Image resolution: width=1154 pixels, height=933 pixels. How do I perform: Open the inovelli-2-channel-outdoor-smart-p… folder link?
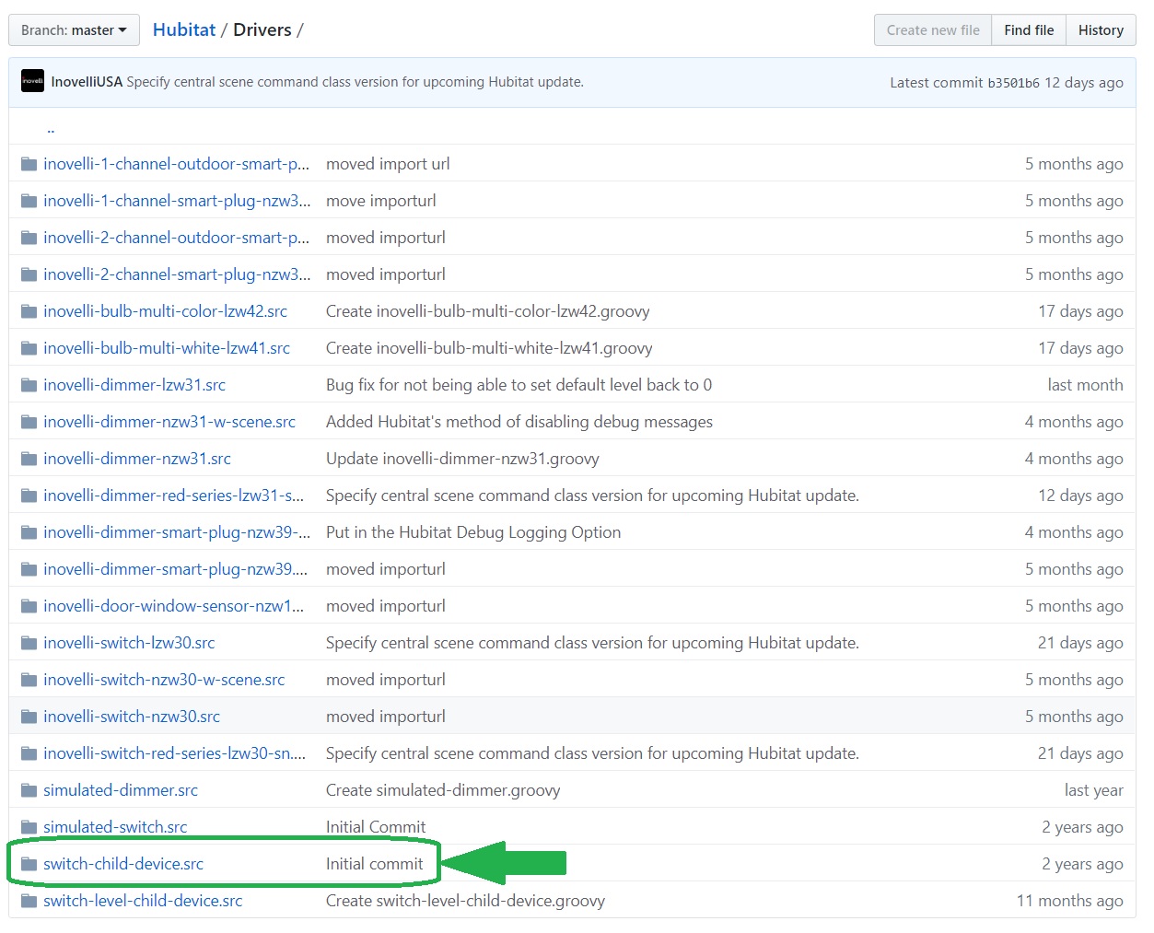tap(177, 238)
